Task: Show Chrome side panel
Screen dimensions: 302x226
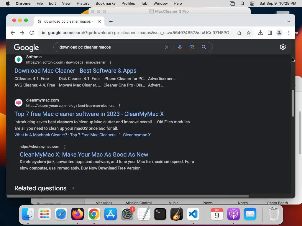Action: point(270,33)
